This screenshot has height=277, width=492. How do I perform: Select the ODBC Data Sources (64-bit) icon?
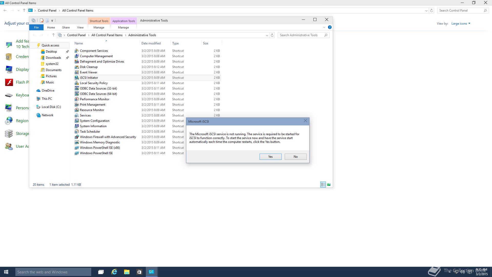(77, 94)
